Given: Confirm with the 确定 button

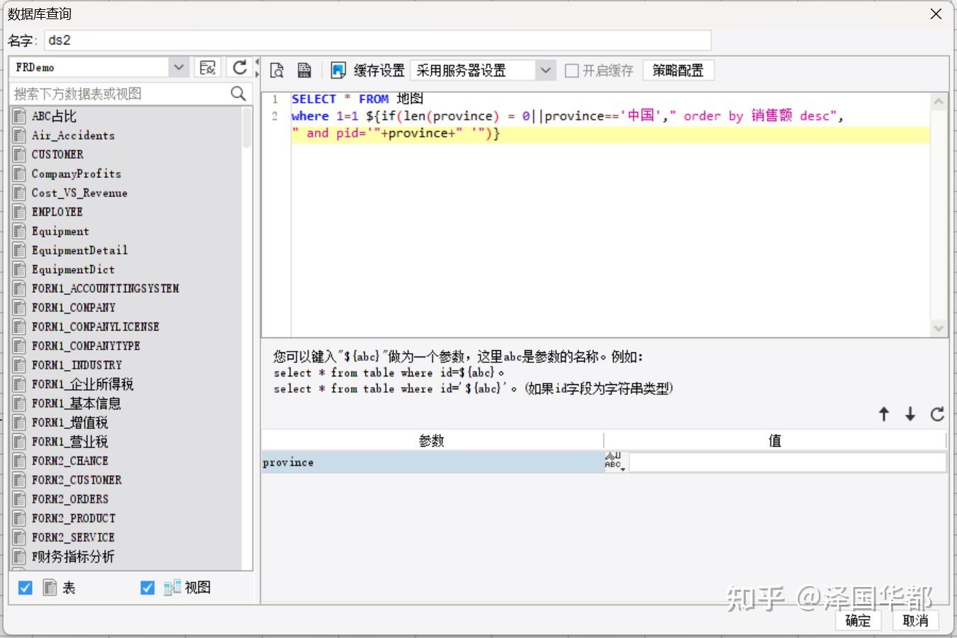Looking at the screenshot, I should (857, 620).
